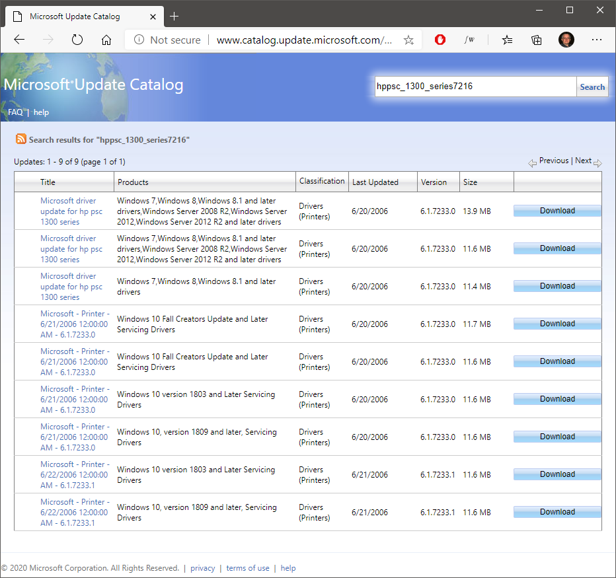The width and height of the screenshot is (616, 578).
Task: Click the browser Back arrow
Action: click(x=19, y=40)
